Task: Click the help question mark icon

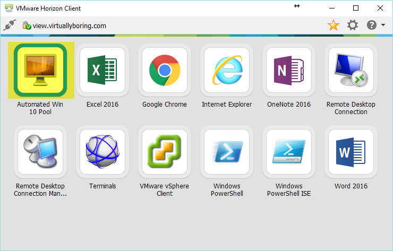Action: pos(371,25)
